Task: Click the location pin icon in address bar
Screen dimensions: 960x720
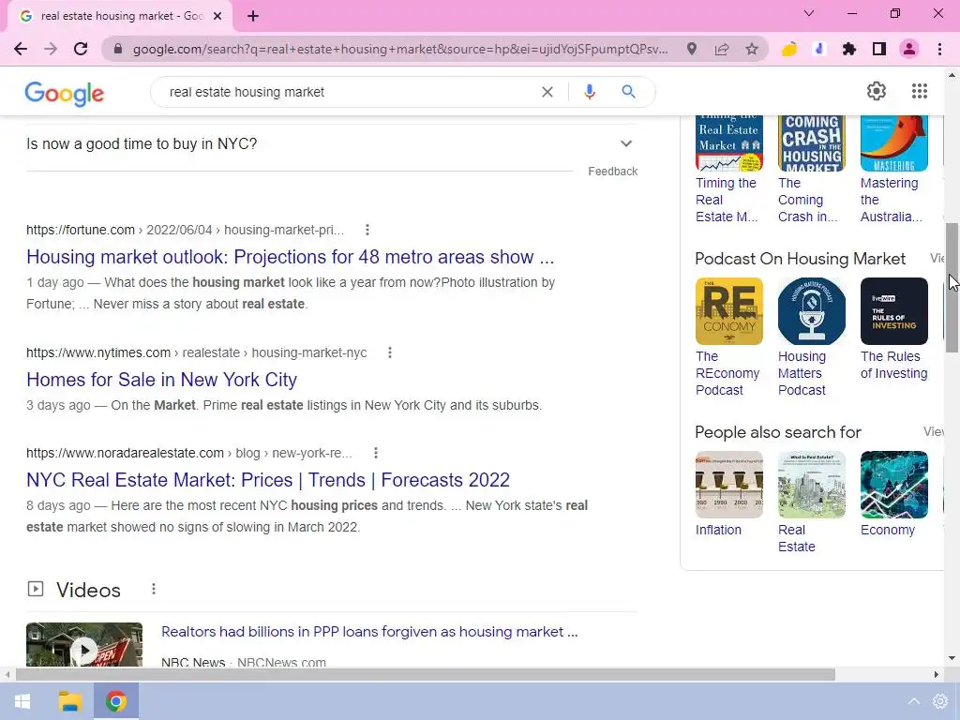Action: click(691, 49)
